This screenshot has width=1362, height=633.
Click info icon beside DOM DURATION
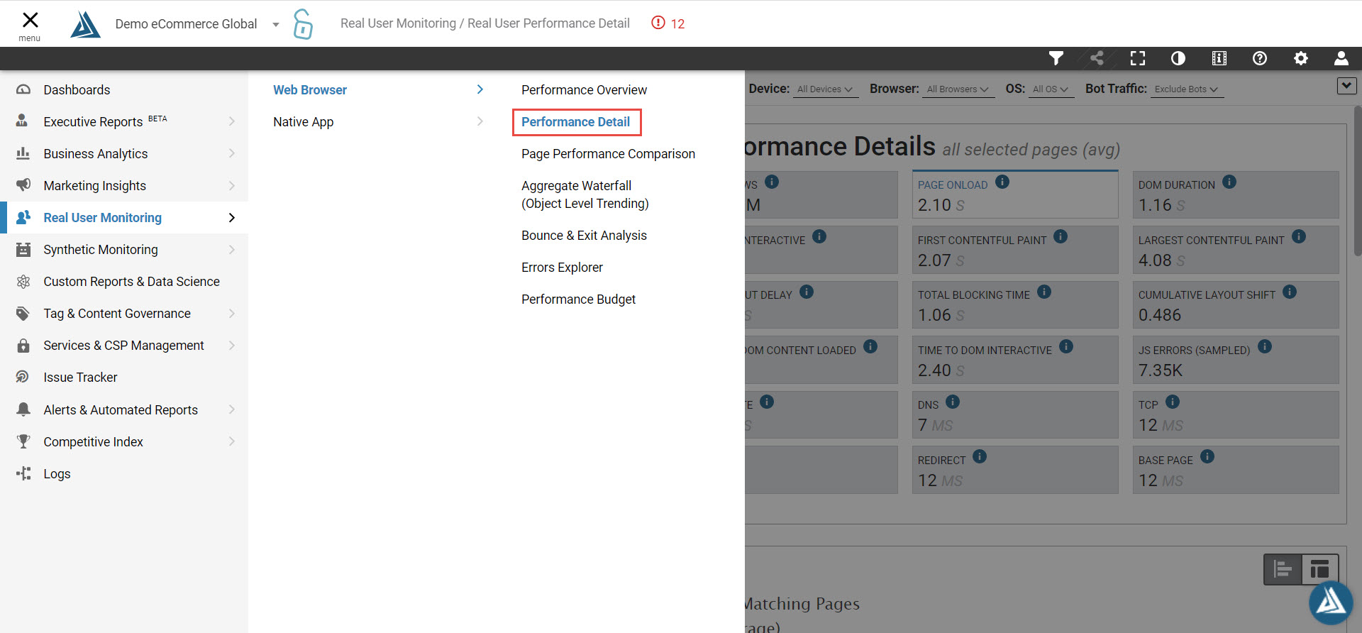pyautogui.click(x=1229, y=182)
